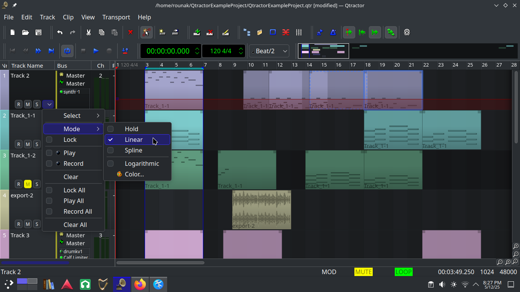Click the Add Track icon
The height and width of the screenshot is (292, 520).
pos(197,32)
